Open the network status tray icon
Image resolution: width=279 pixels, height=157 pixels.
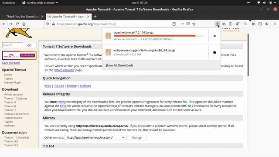tap(259, 3)
